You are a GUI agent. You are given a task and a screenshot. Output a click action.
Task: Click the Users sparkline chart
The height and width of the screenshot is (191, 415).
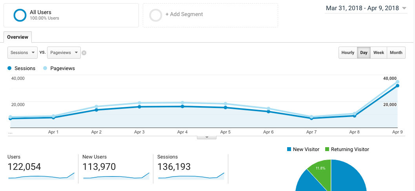coord(41,176)
